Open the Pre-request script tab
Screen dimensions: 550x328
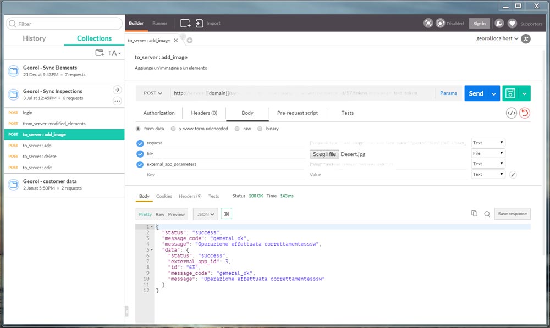click(x=297, y=113)
